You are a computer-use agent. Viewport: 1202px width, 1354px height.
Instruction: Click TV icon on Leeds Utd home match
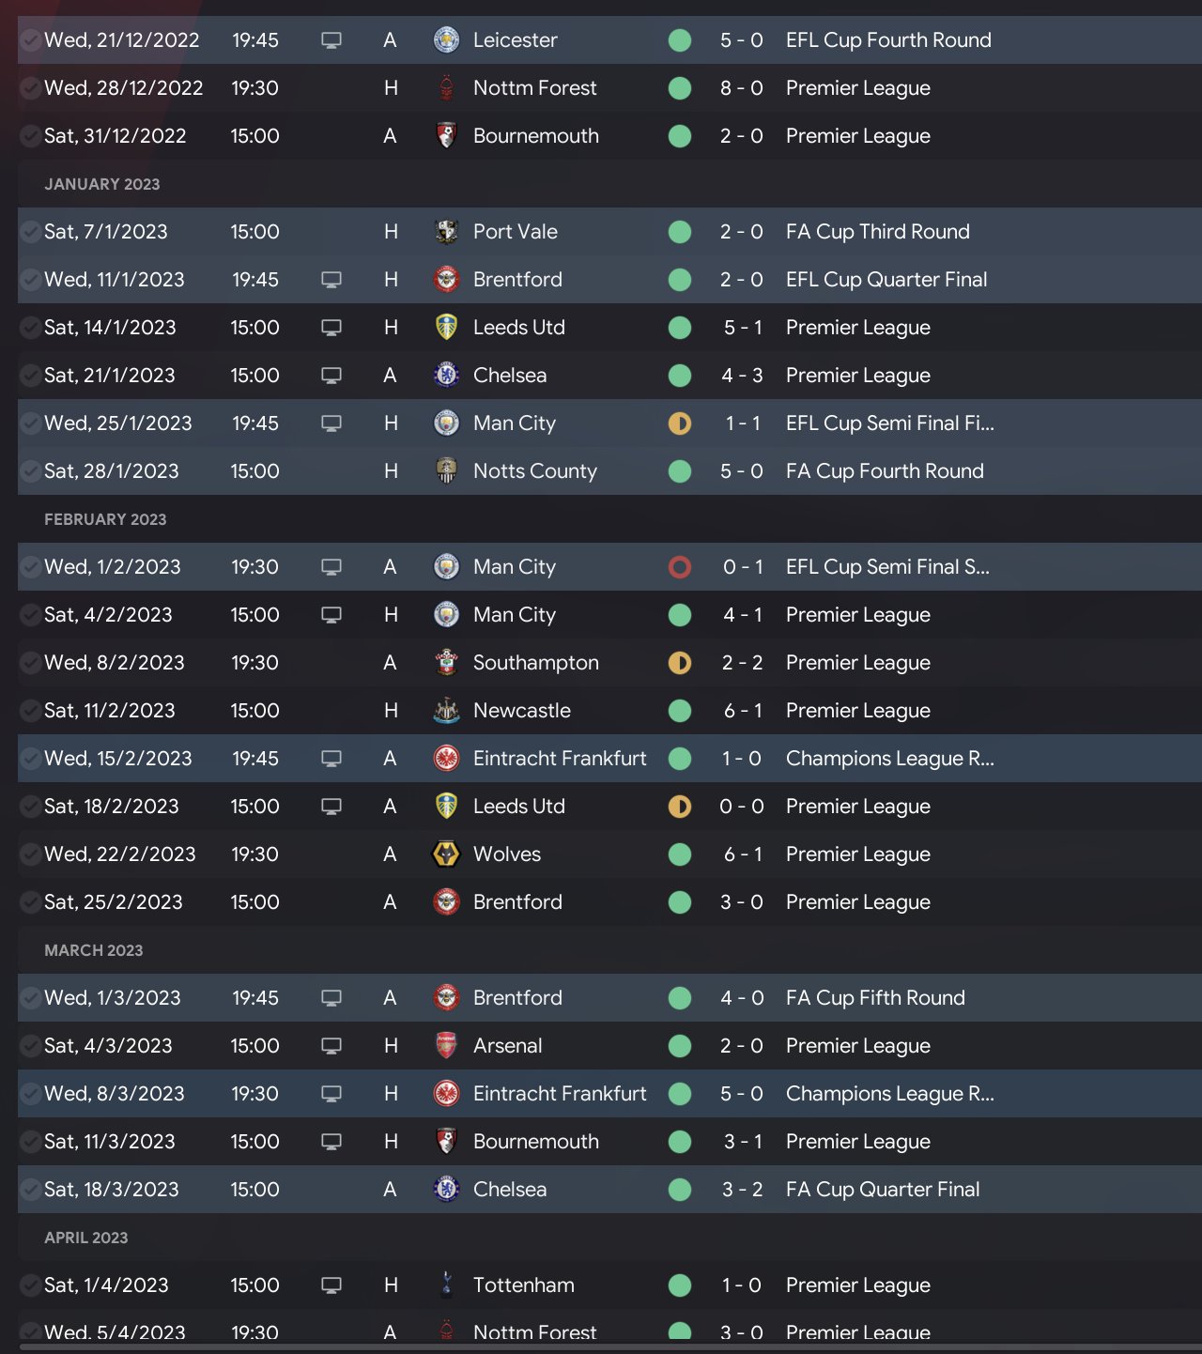[331, 328]
